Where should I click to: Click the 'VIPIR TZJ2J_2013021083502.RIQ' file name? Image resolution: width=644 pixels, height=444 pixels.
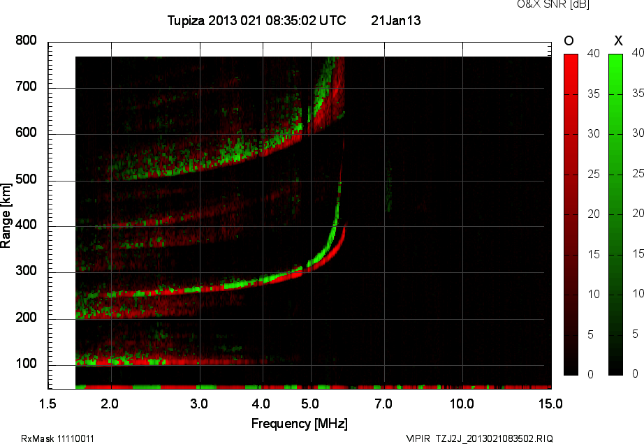coord(479,438)
